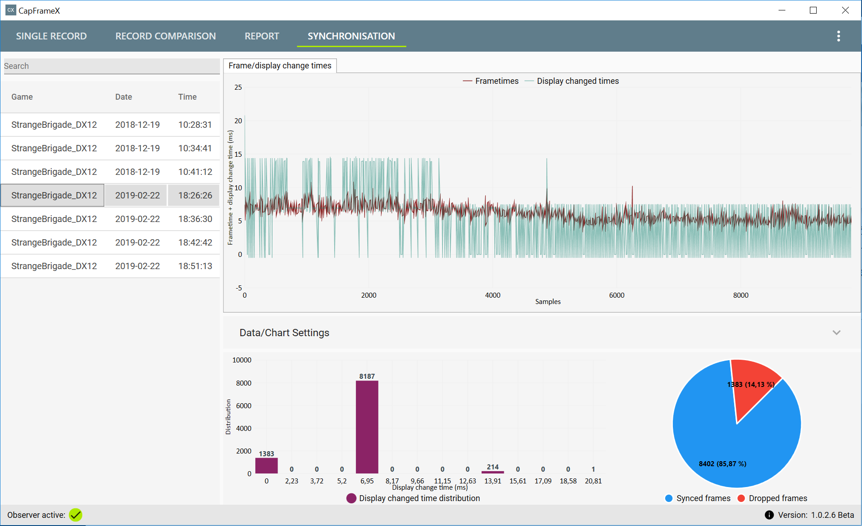Click the version info icon

coord(769,515)
